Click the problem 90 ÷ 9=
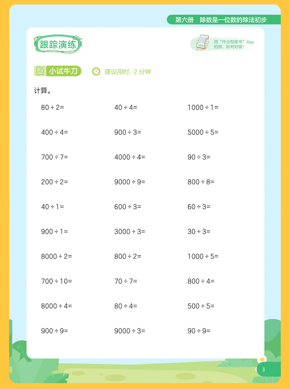The height and width of the screenshot is (389, 290). tap(199, 331)
